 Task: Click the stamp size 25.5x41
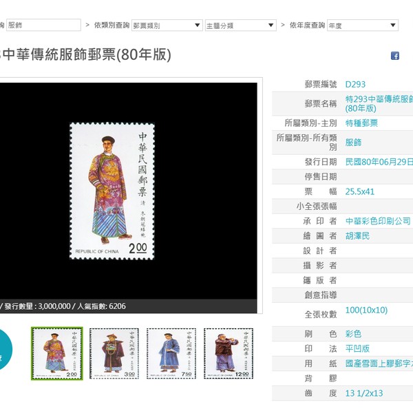[360, 191]
